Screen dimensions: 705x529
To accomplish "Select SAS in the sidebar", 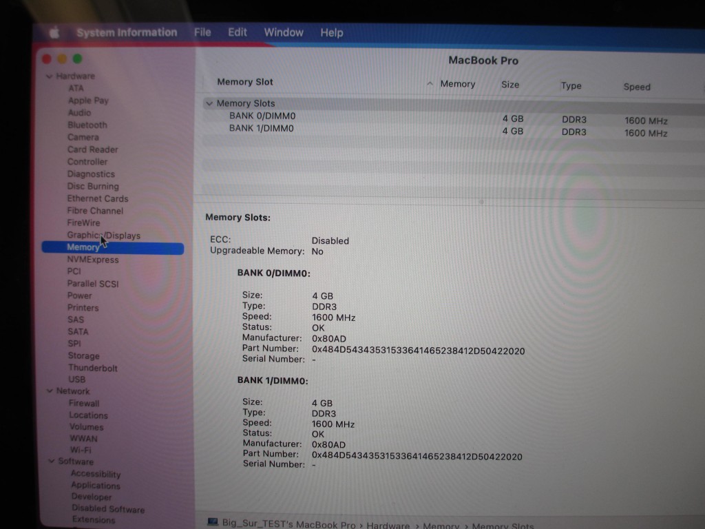I will [76, 320].
